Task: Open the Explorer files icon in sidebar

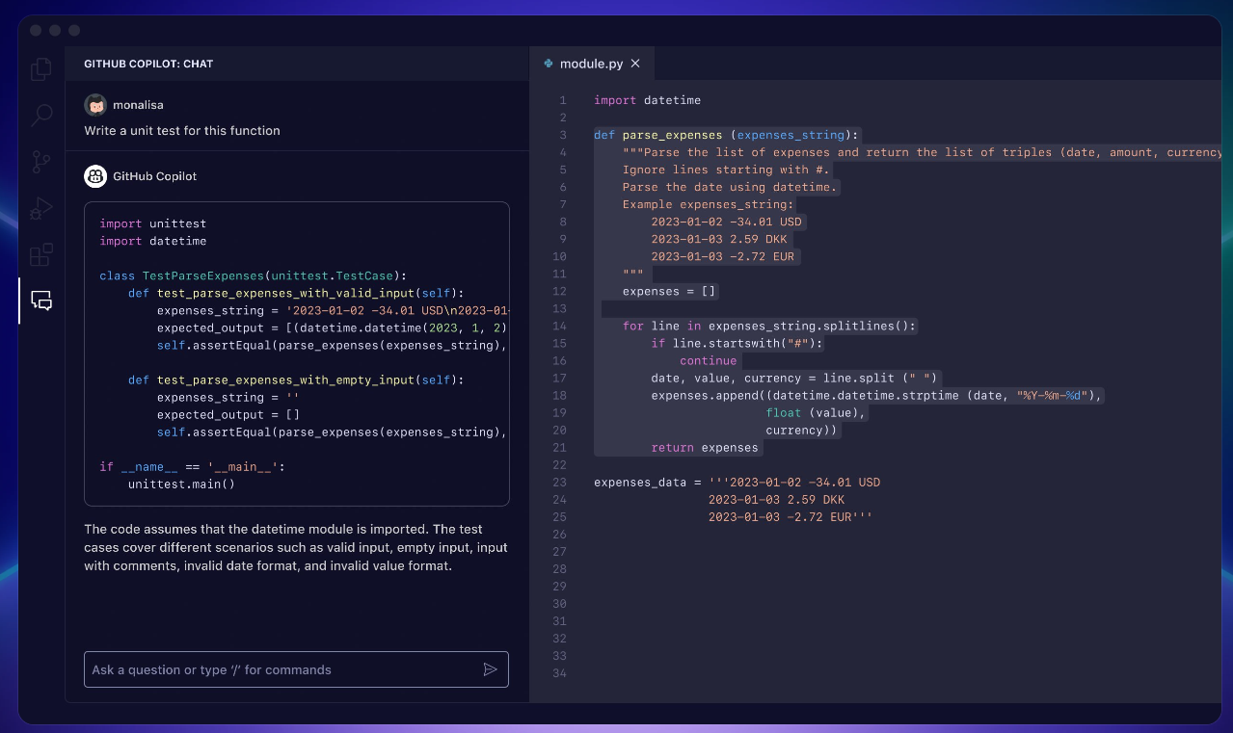Action: (x=41, y=68)
